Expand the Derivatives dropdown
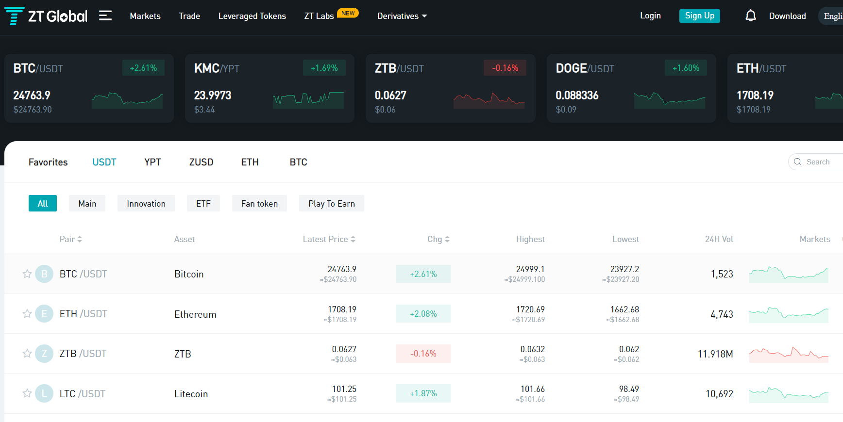Screen dimensions: 843x422 tap(402, 16)
